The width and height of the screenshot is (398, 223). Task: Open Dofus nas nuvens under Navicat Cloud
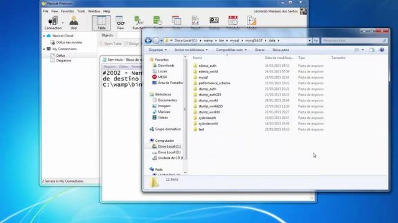click(69, 43)
